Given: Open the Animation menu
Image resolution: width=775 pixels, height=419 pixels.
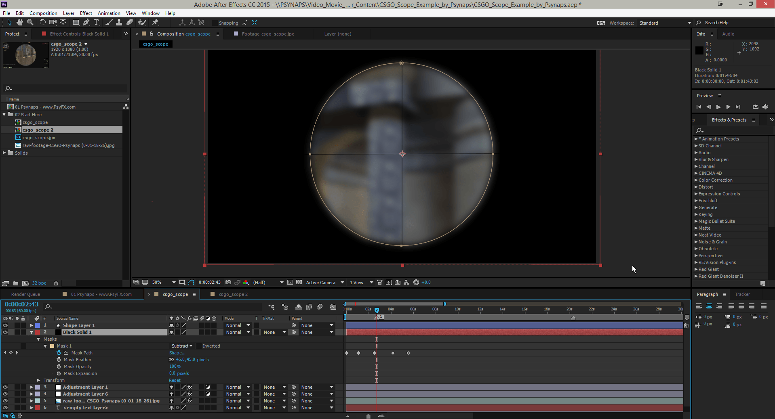Looking at the screenshot, I should [x=109, y=13].
